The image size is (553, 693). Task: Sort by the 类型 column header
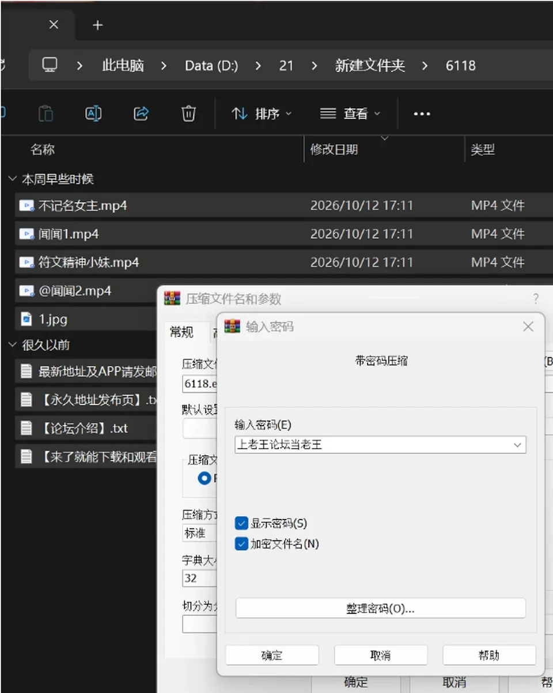[x=483, y=150]
